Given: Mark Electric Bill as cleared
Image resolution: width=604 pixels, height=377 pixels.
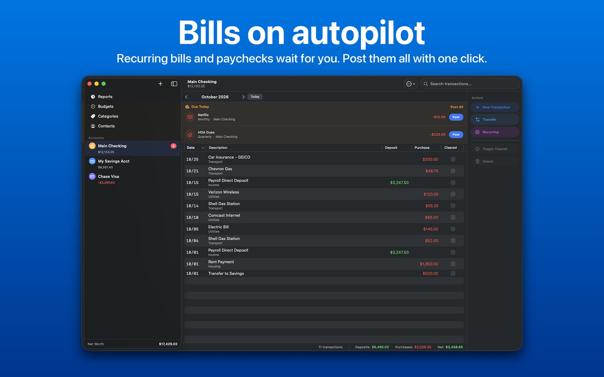Looking at the screenshot, I should point(453,229).
